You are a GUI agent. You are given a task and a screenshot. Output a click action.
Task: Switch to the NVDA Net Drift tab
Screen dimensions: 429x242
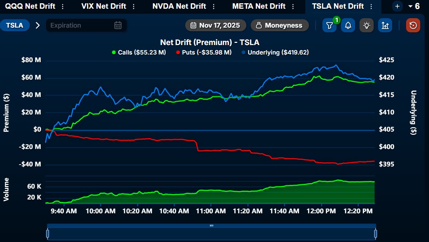pos(179,6)
